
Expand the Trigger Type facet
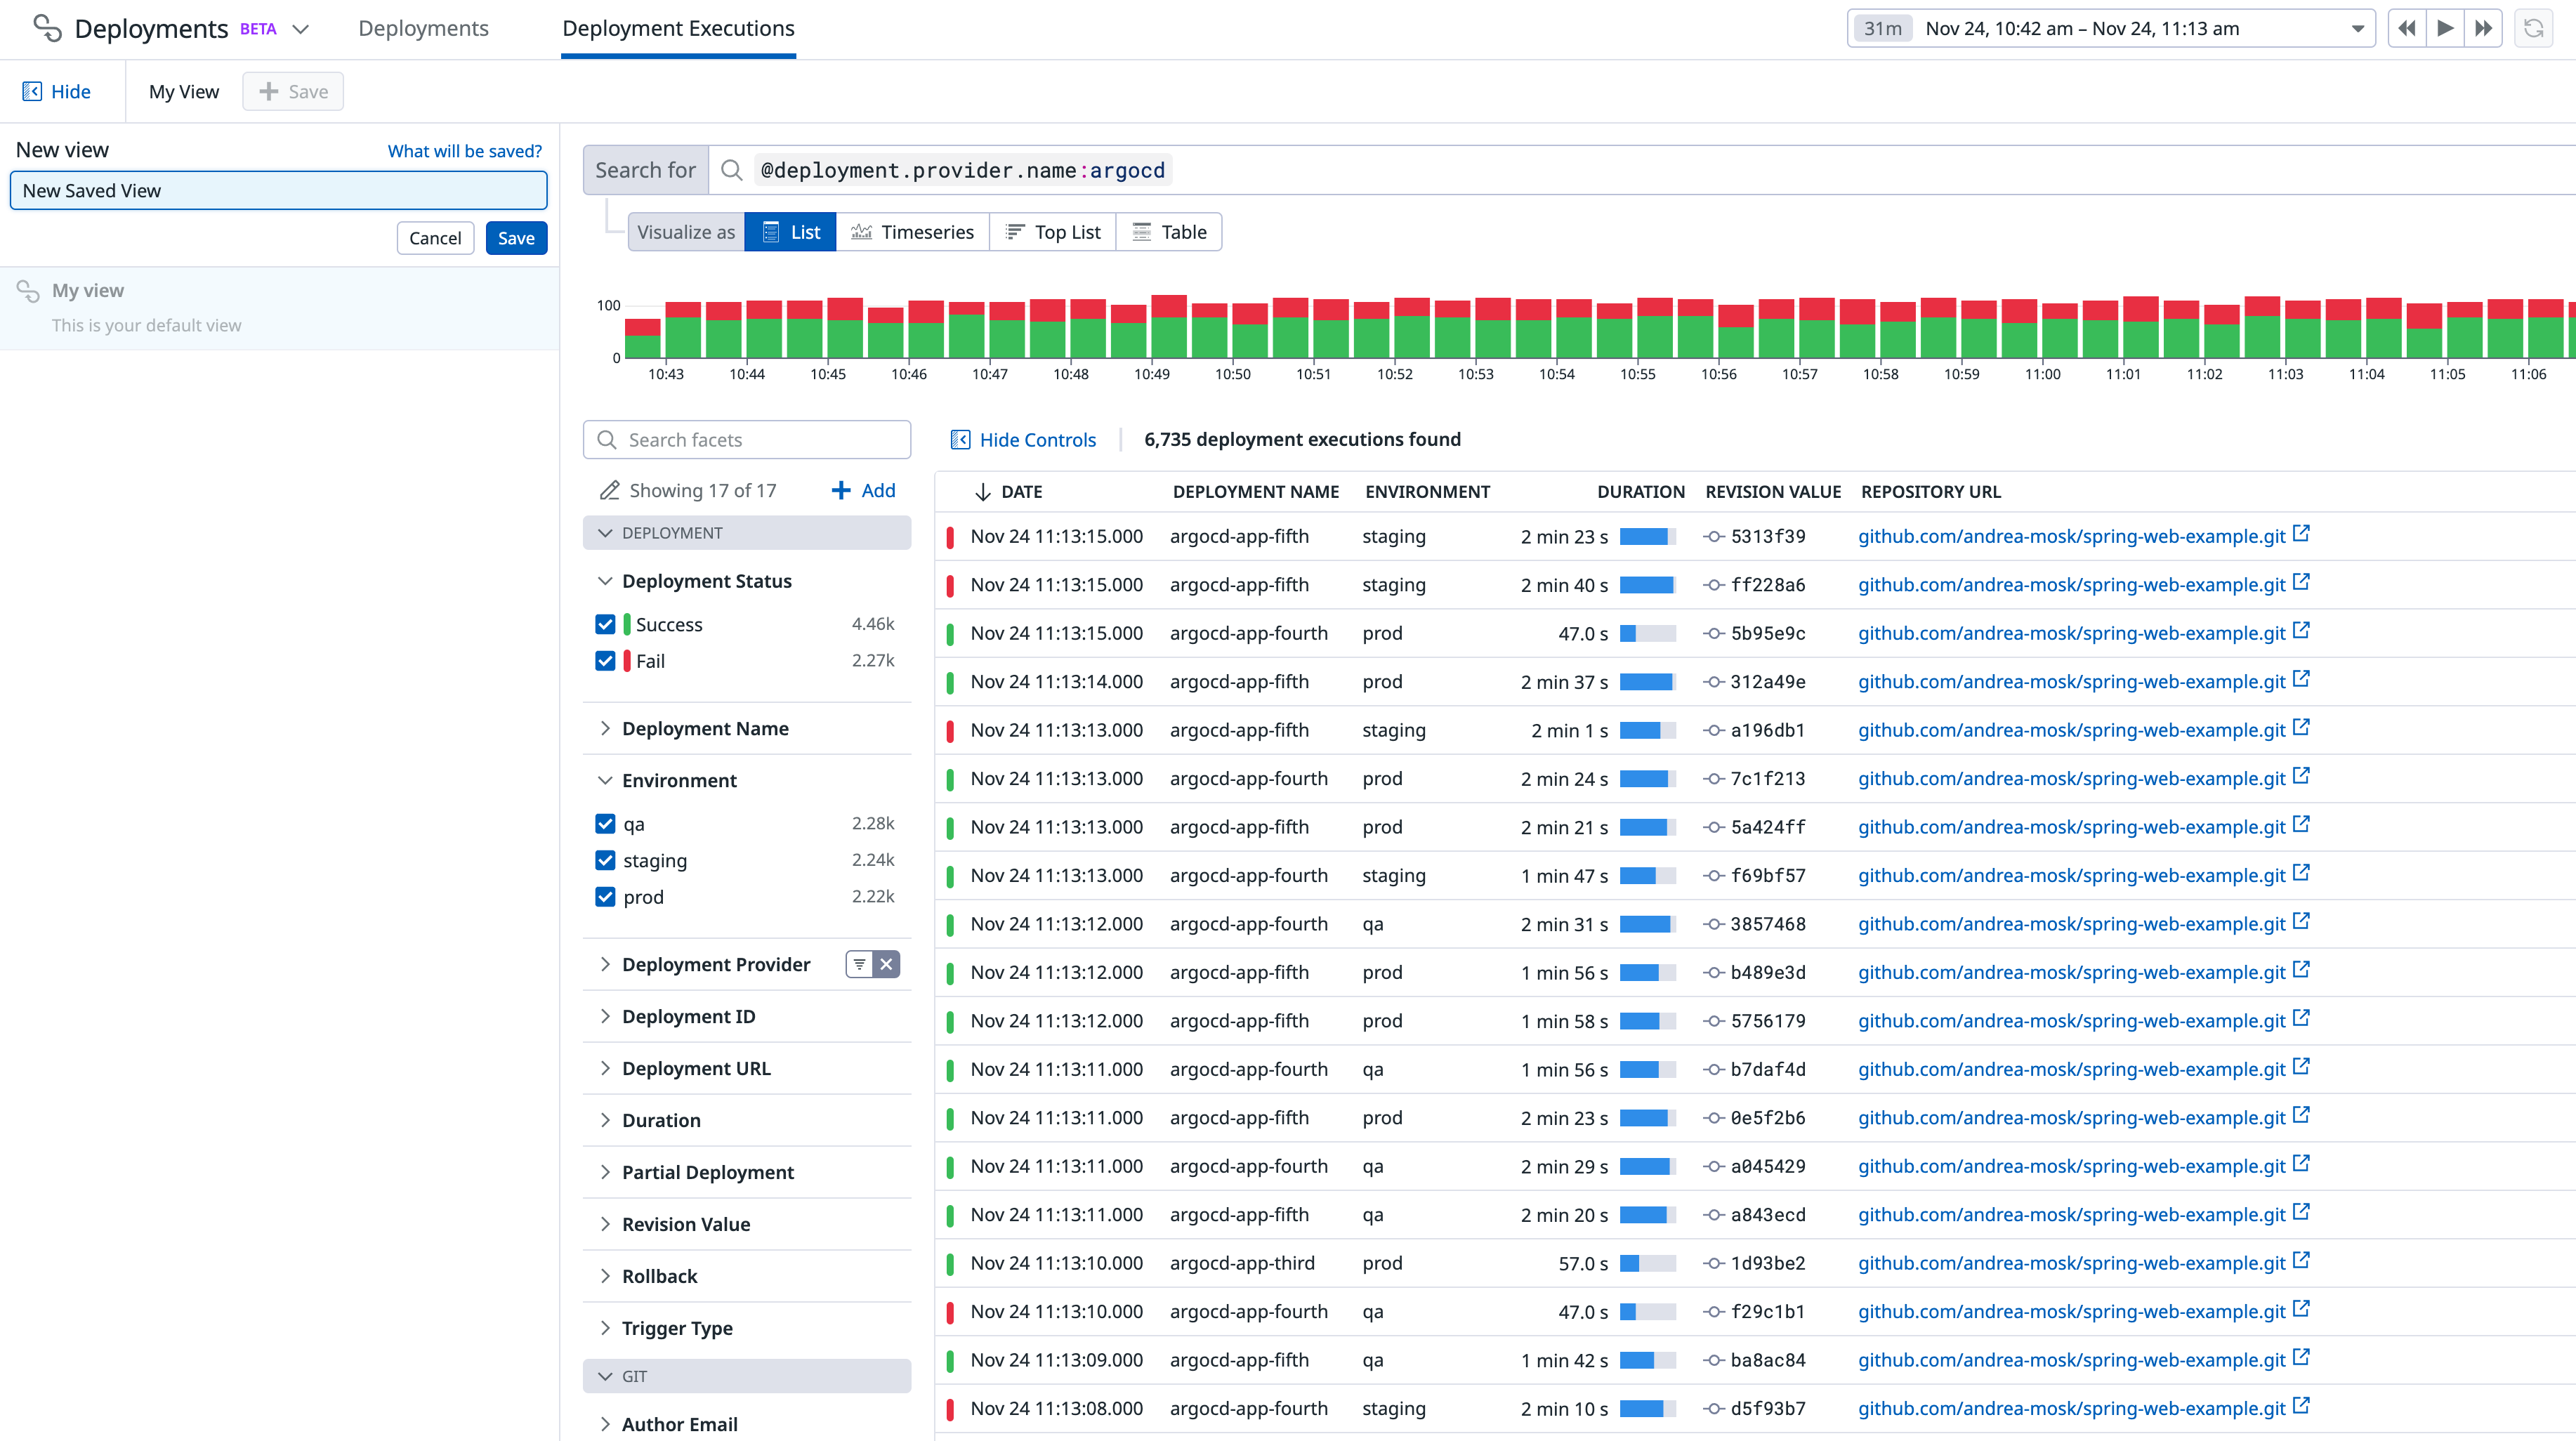coord(605,1328)
